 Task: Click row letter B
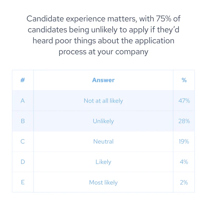pyautogui.click(x=23, y=121)
